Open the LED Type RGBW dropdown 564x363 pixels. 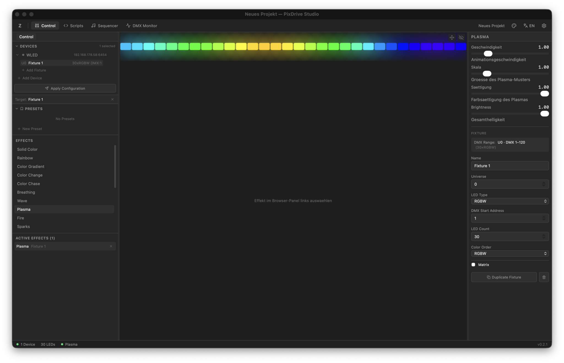[510, 201]
